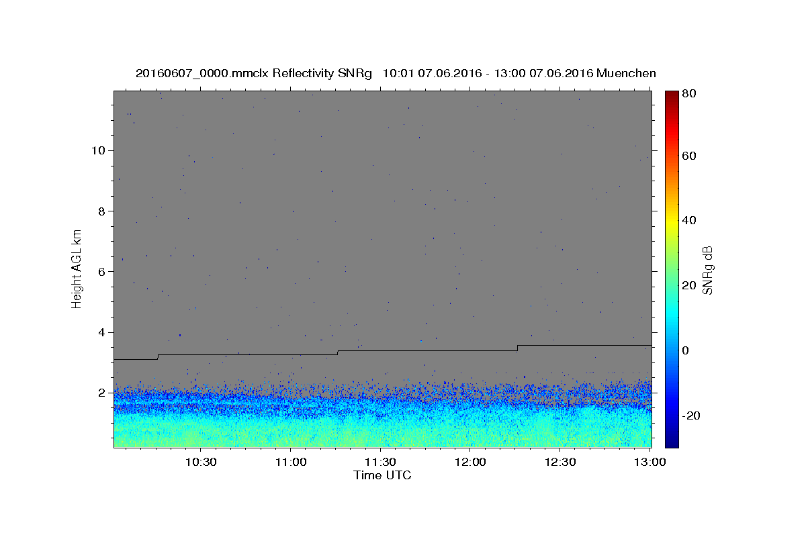
Task: Click the 12:30 time tick label
Action: coord(560,462)
